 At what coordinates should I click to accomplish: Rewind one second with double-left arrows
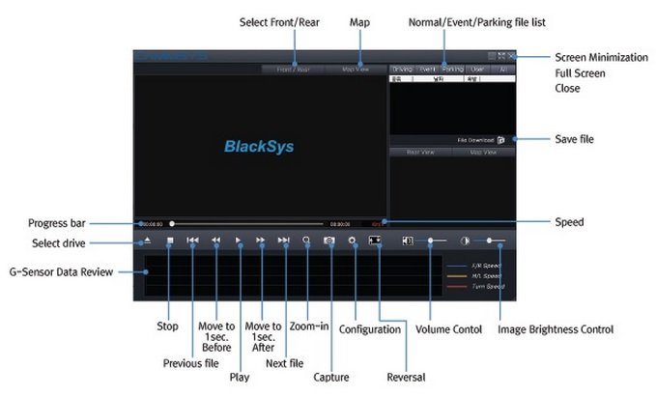coord(215,241)
